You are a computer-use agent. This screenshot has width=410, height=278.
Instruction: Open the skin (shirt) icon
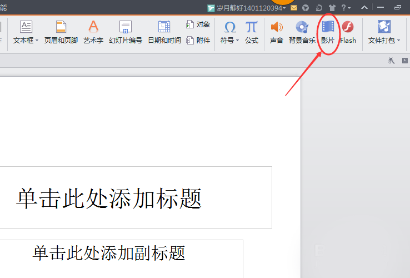click(x=332, y=8)
